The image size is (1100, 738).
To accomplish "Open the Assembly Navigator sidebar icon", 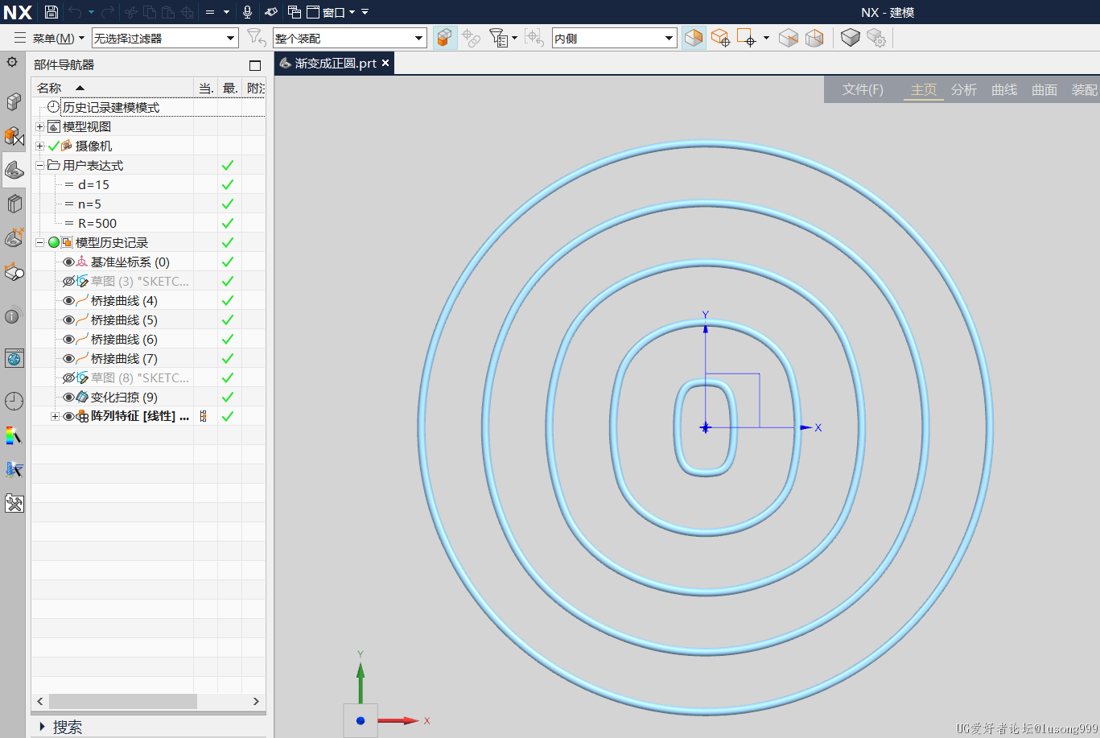I will [14, 101].
